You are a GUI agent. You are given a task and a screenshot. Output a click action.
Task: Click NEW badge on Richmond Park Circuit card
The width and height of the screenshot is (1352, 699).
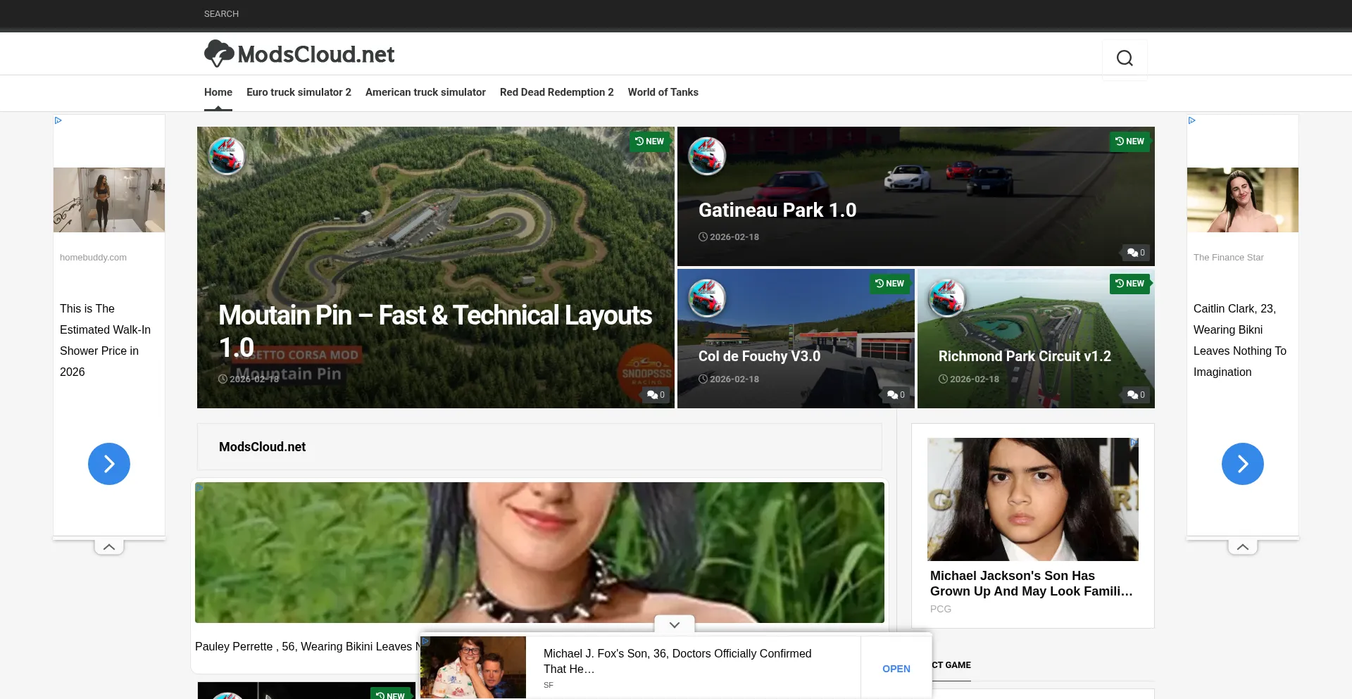click(1129, 284)
